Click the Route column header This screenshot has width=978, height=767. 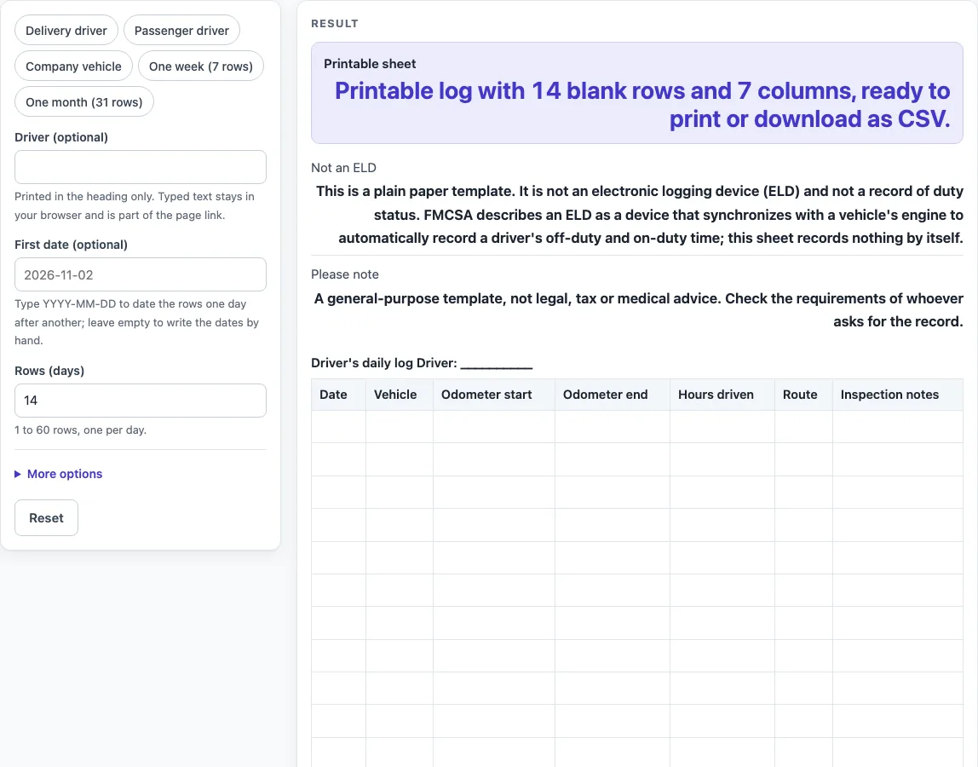(803, 395)
